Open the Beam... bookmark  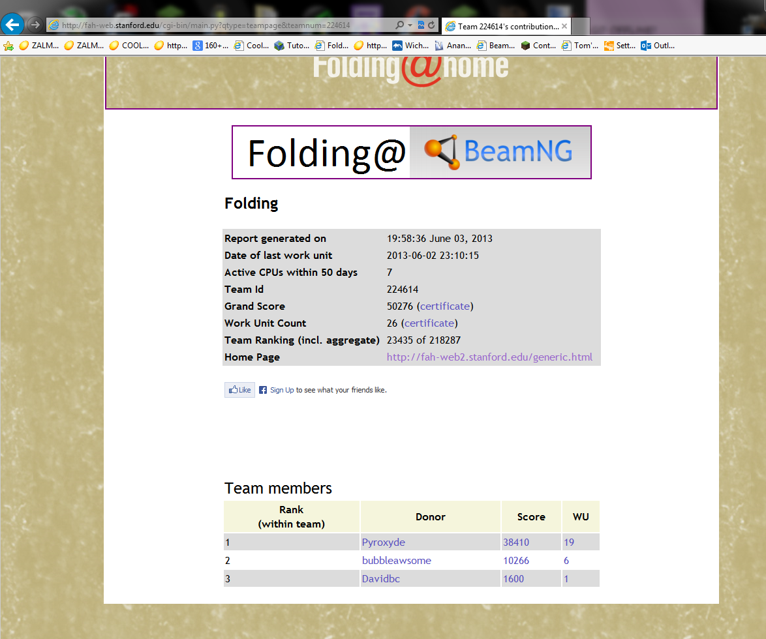point(496,46)
